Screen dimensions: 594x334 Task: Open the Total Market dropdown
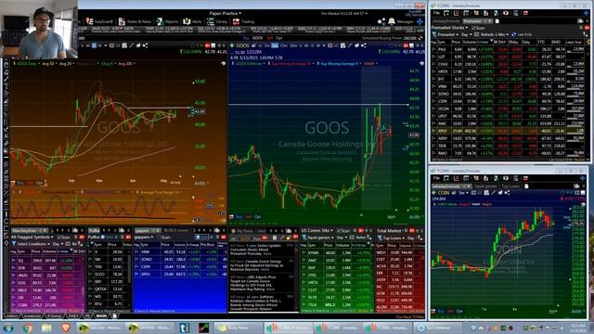392,231
